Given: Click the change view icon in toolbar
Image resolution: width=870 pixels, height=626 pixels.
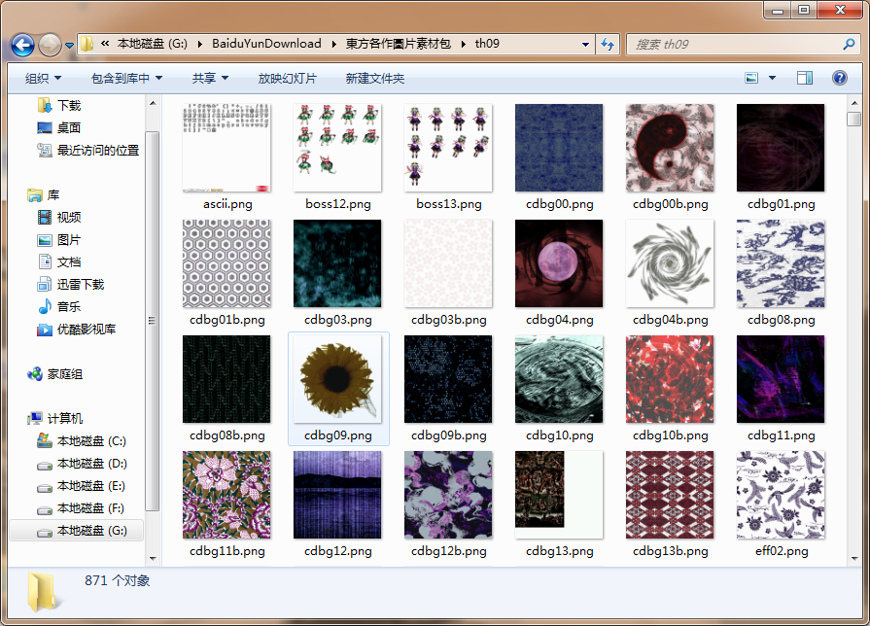Looking at the screenshot, I should click(751, 78).
